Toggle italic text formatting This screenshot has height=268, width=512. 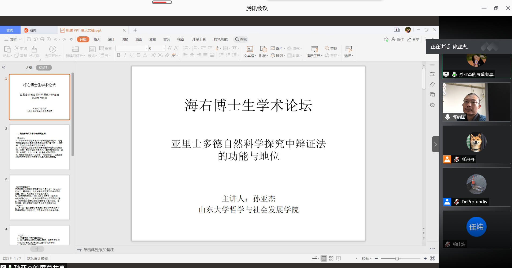pyautogui.click(x=125, y=55)
